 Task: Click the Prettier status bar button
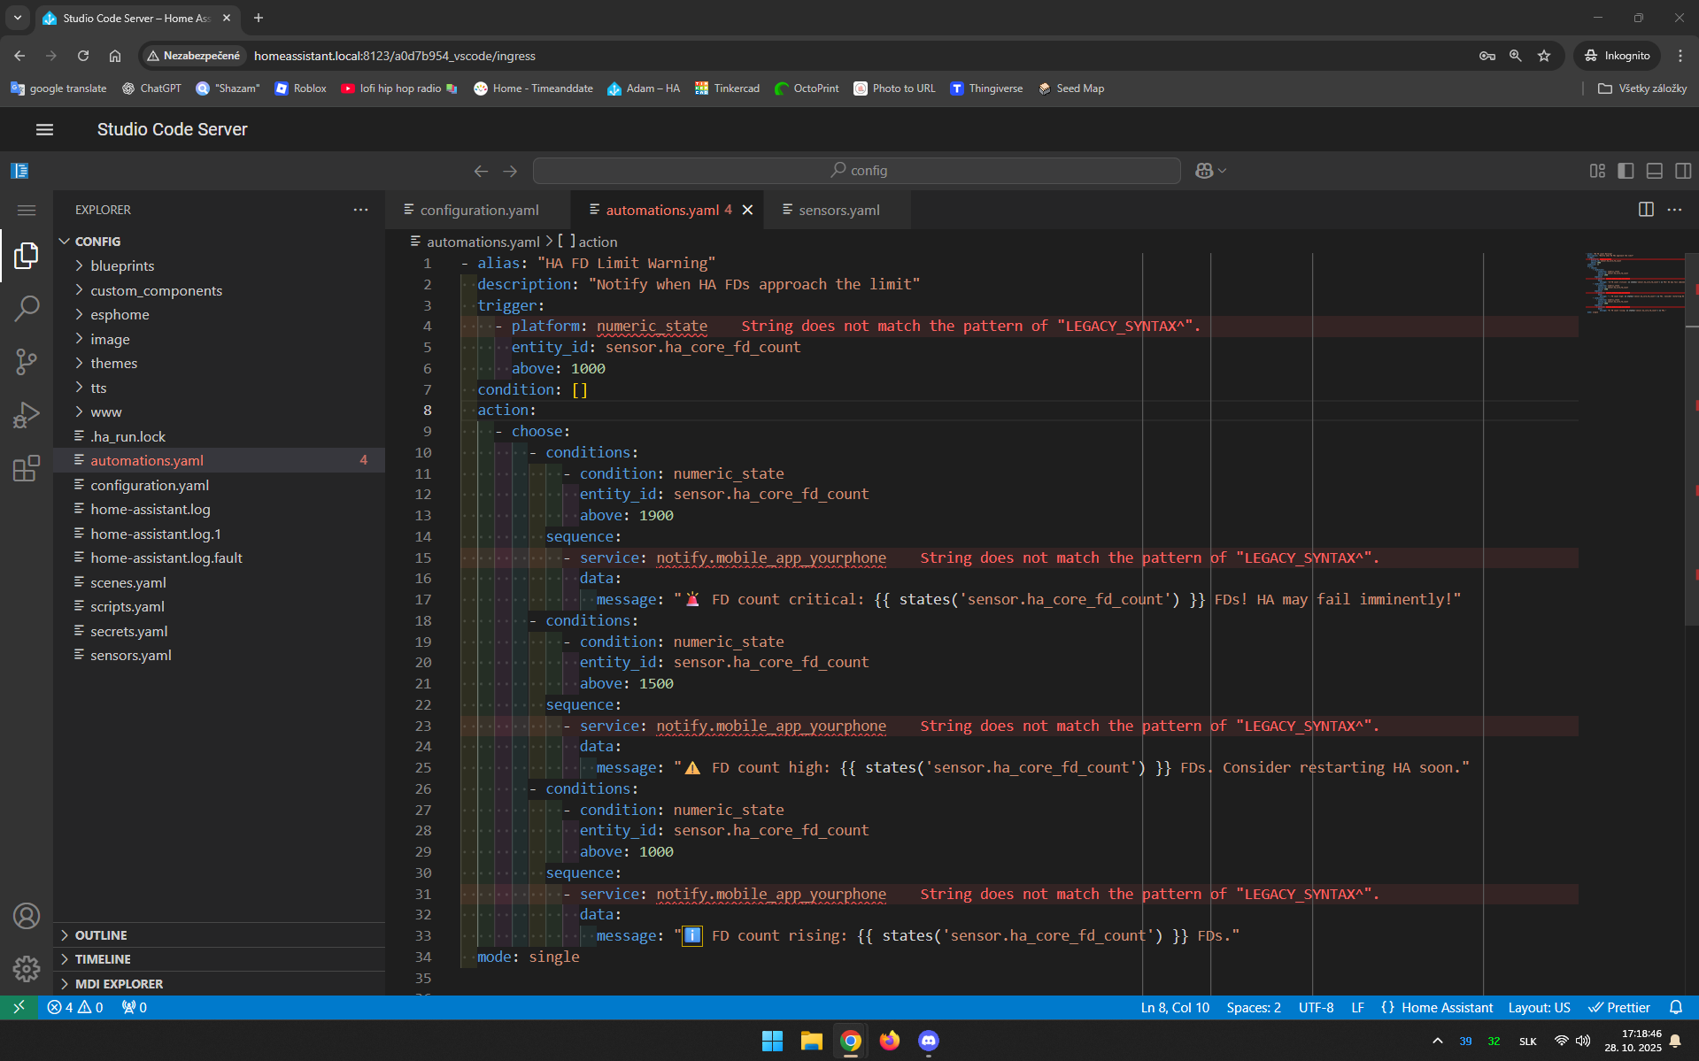pos(1619,1007)
